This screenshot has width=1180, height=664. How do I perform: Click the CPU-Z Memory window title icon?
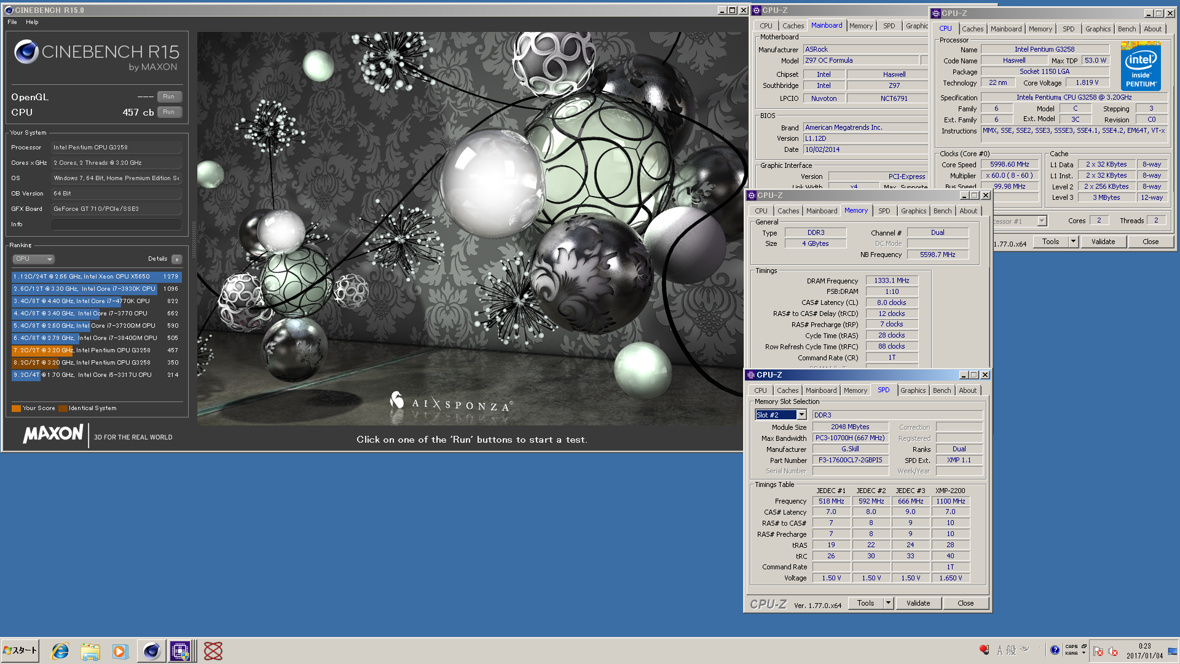751,196
